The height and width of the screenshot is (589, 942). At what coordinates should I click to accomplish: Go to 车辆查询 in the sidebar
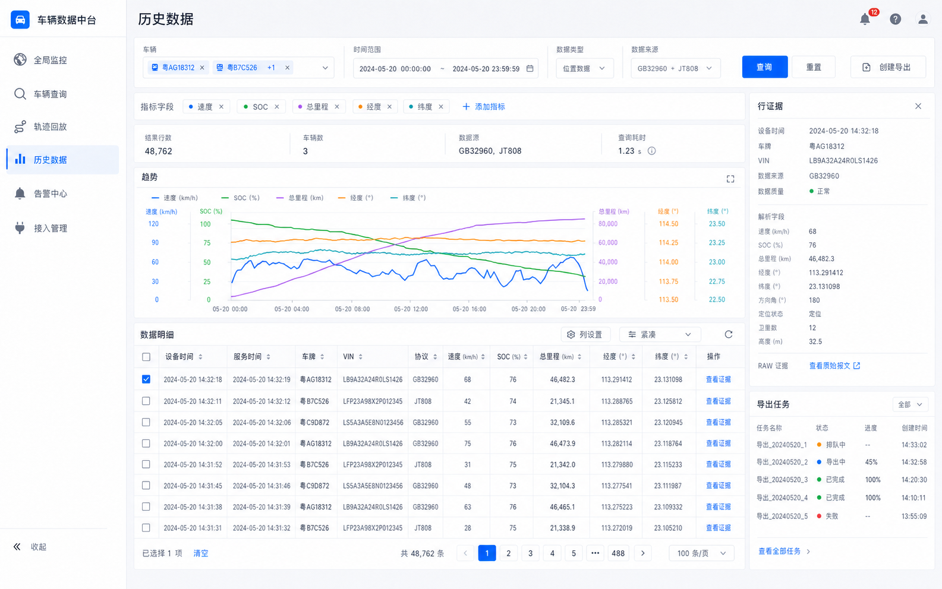tap(62, 94)
